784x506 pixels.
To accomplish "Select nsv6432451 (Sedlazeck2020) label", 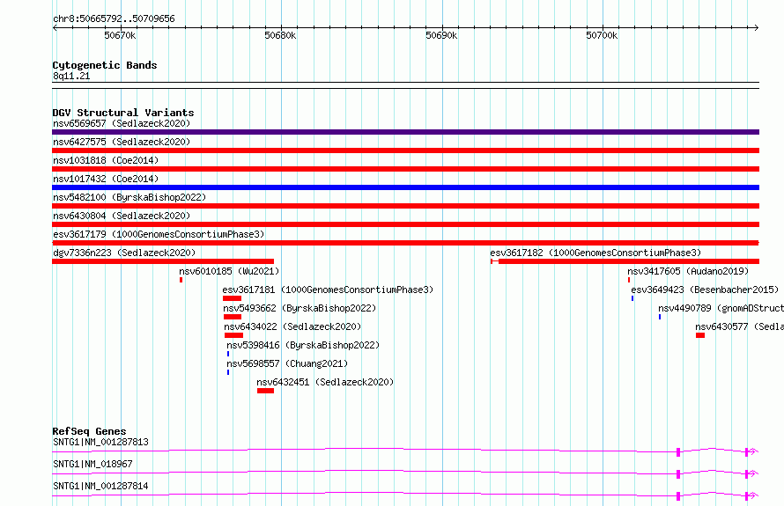I will (325, 382).
